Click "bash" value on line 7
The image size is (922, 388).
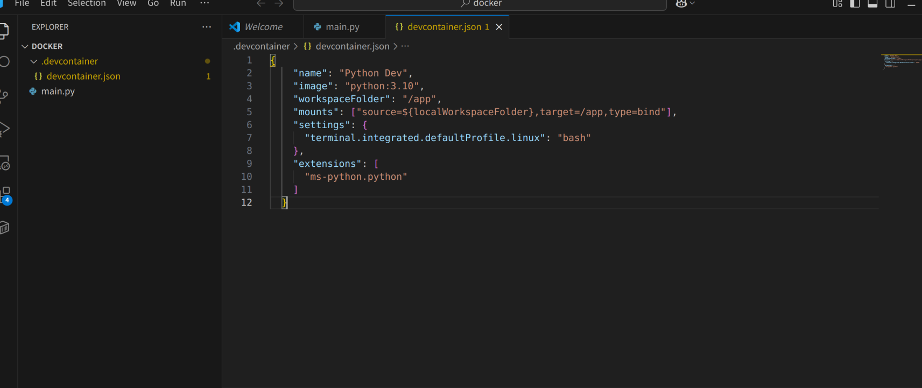click(x=574, y=138)
